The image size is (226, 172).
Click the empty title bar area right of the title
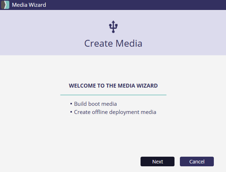pos(136,5)
